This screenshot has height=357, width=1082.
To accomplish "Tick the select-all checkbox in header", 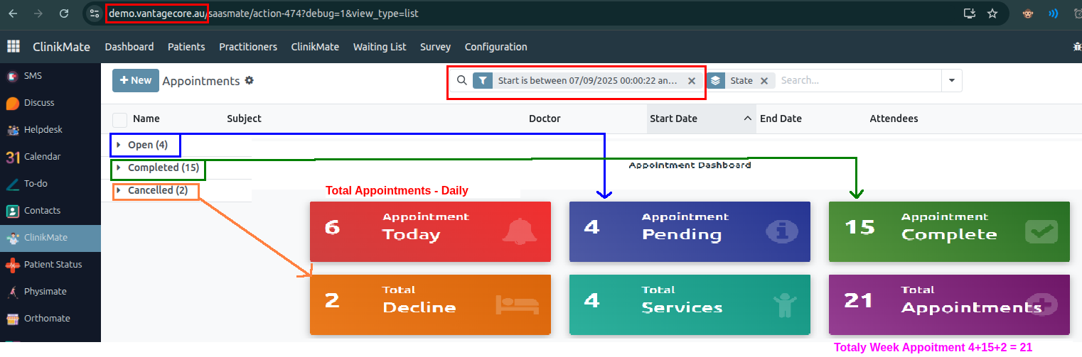I will 119,119.
